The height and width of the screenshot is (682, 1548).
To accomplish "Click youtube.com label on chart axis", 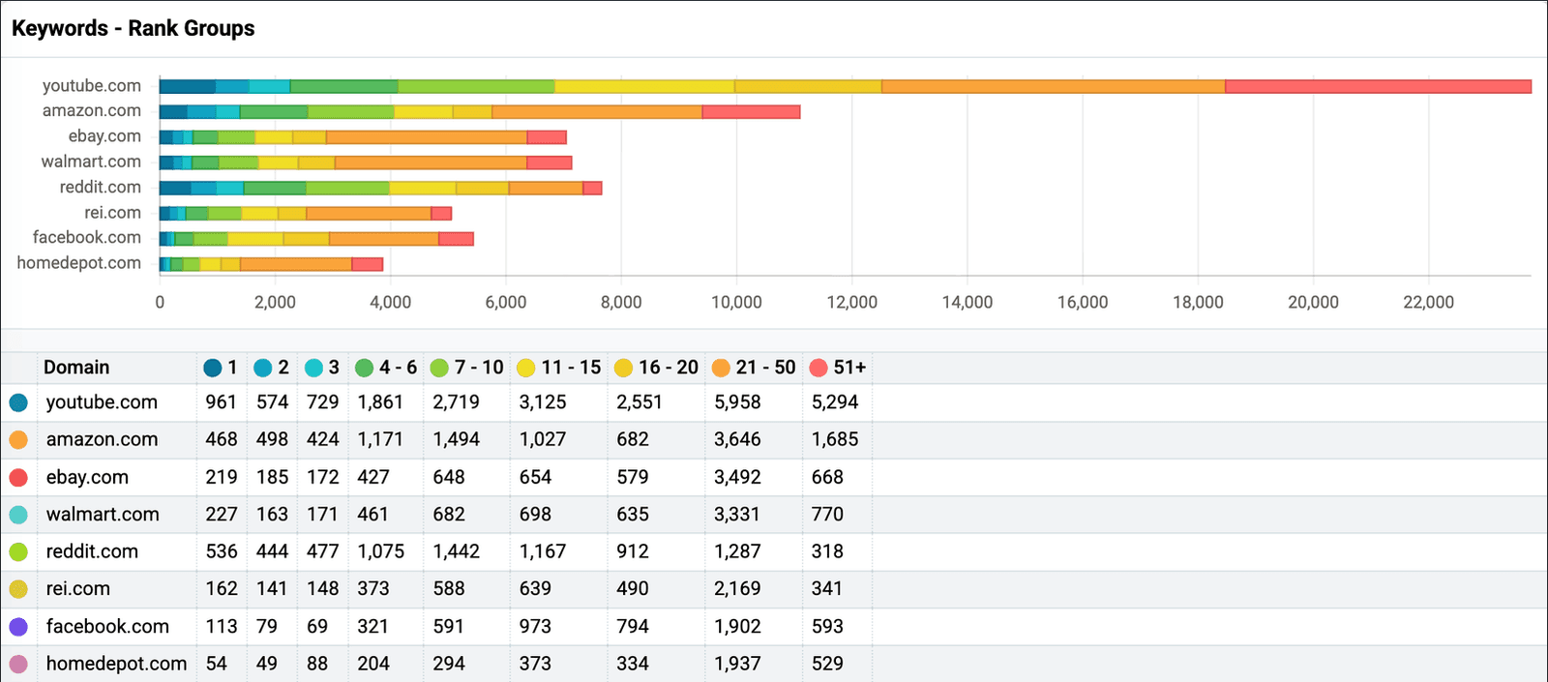I will click(92, 86).
